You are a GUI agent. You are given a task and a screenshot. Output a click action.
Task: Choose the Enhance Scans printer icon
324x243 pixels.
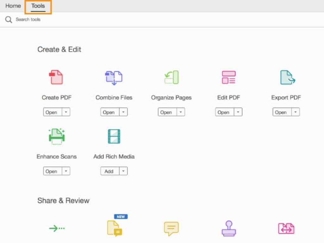click(x=57, y=136)
